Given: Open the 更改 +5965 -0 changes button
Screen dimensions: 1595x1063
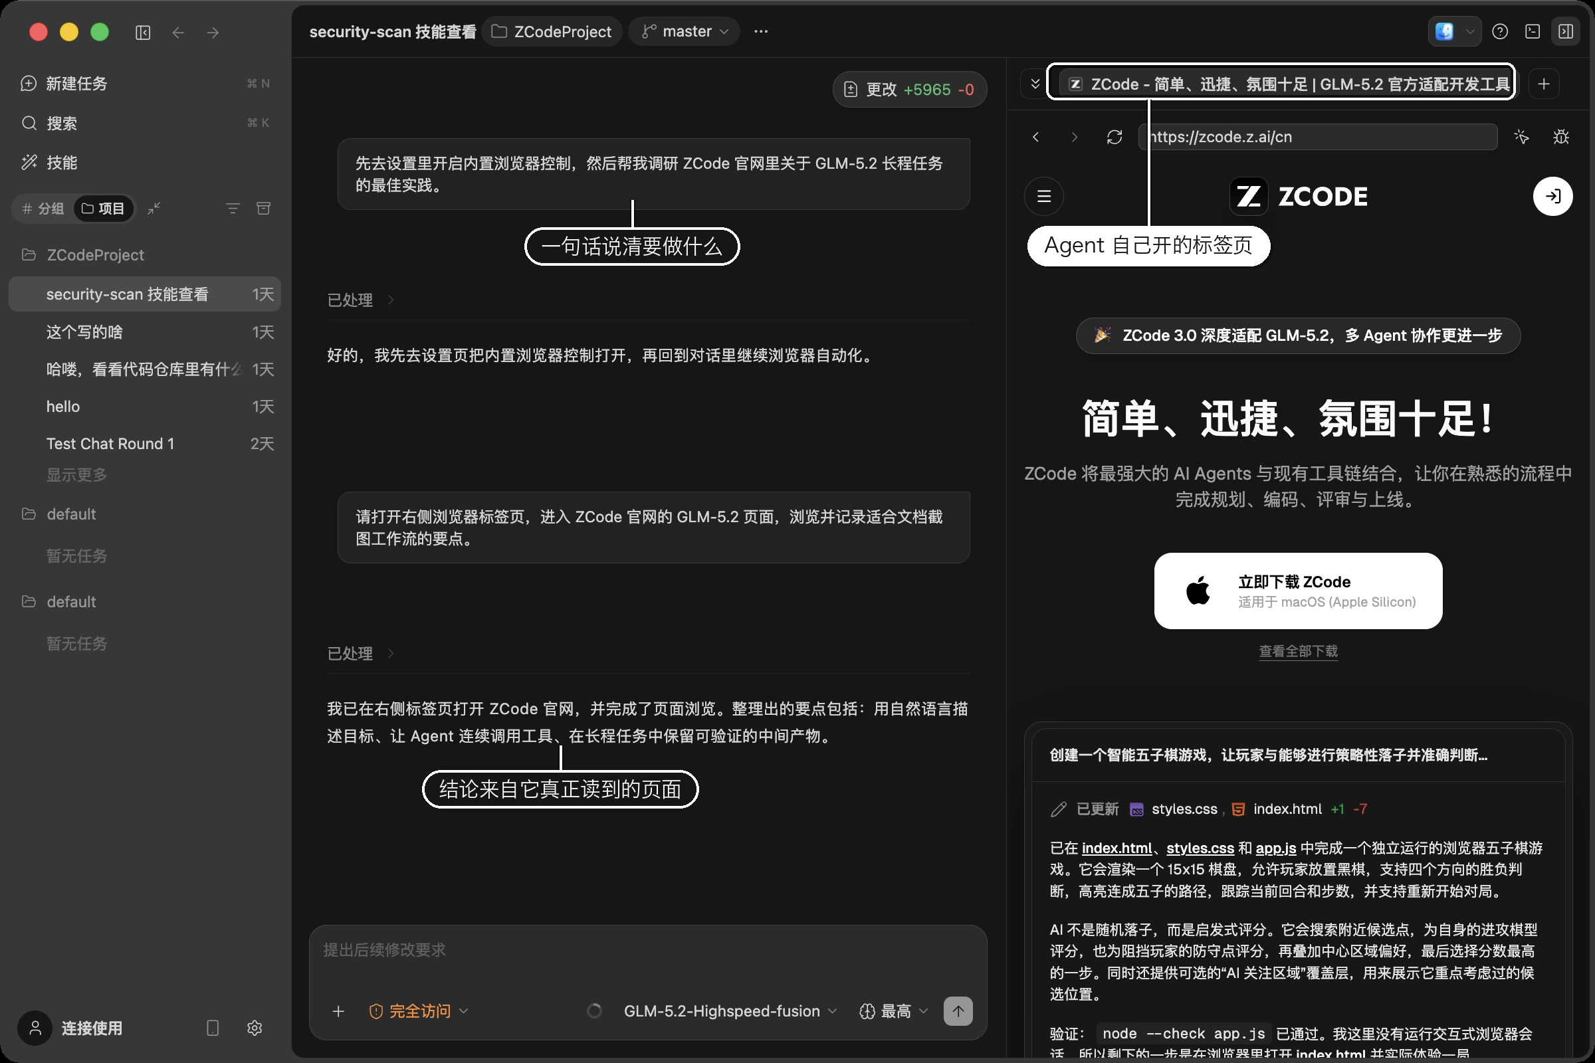Looking at the screenshot, I should click(909, 90).
